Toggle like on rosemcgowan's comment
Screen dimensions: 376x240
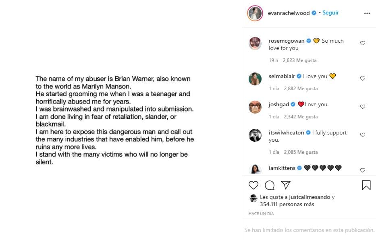tap(363, 42)
